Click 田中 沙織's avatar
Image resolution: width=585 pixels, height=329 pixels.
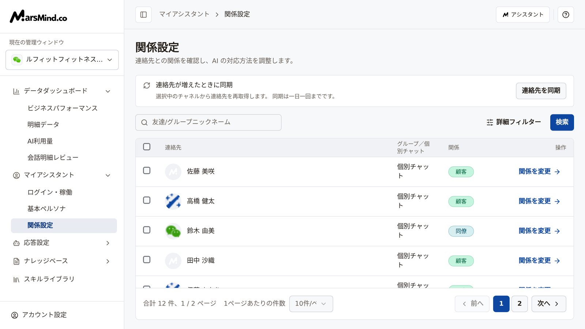click(x=173, y=261)
